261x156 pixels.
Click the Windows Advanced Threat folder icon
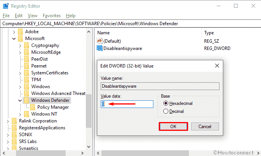coord(26,93)
